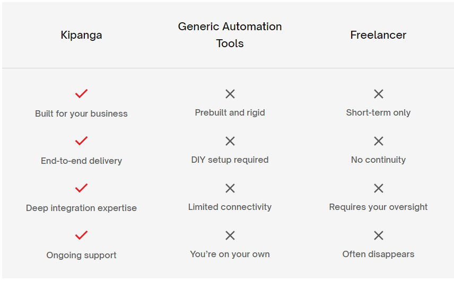Click the X icon above No continuity
Screen dimensions: 454x281
coord(379,141)
